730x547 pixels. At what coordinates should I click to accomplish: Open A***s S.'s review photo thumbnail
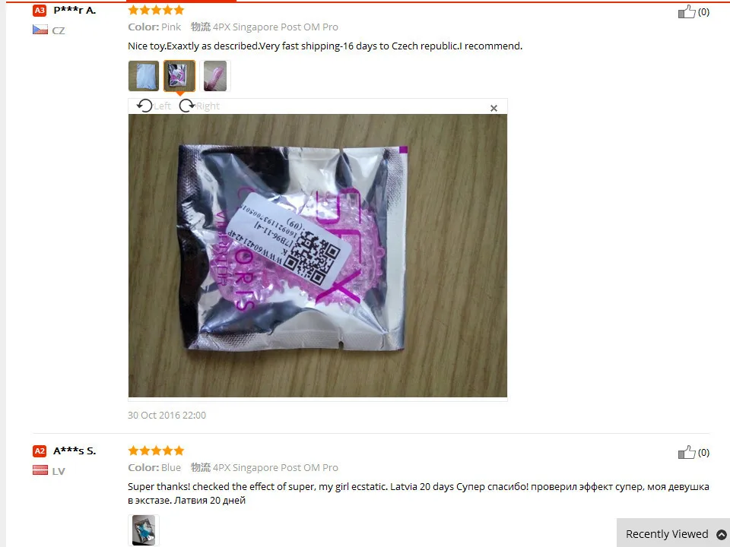tap(144, 530)
